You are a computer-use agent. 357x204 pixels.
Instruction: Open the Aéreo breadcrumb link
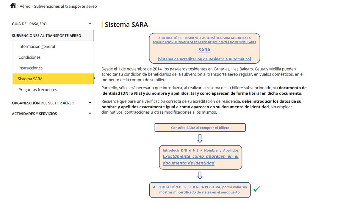25,6
